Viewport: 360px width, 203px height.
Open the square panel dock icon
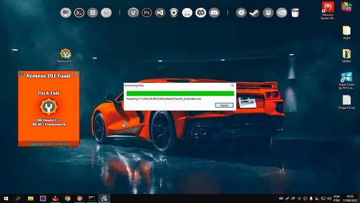268,12
